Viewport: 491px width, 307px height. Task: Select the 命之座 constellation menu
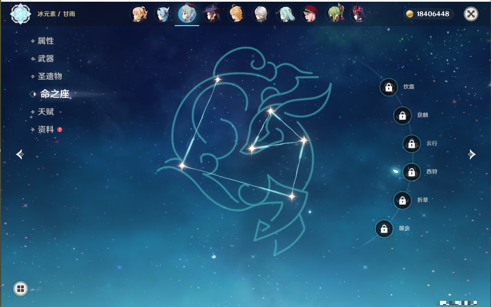tap(55, 94)
